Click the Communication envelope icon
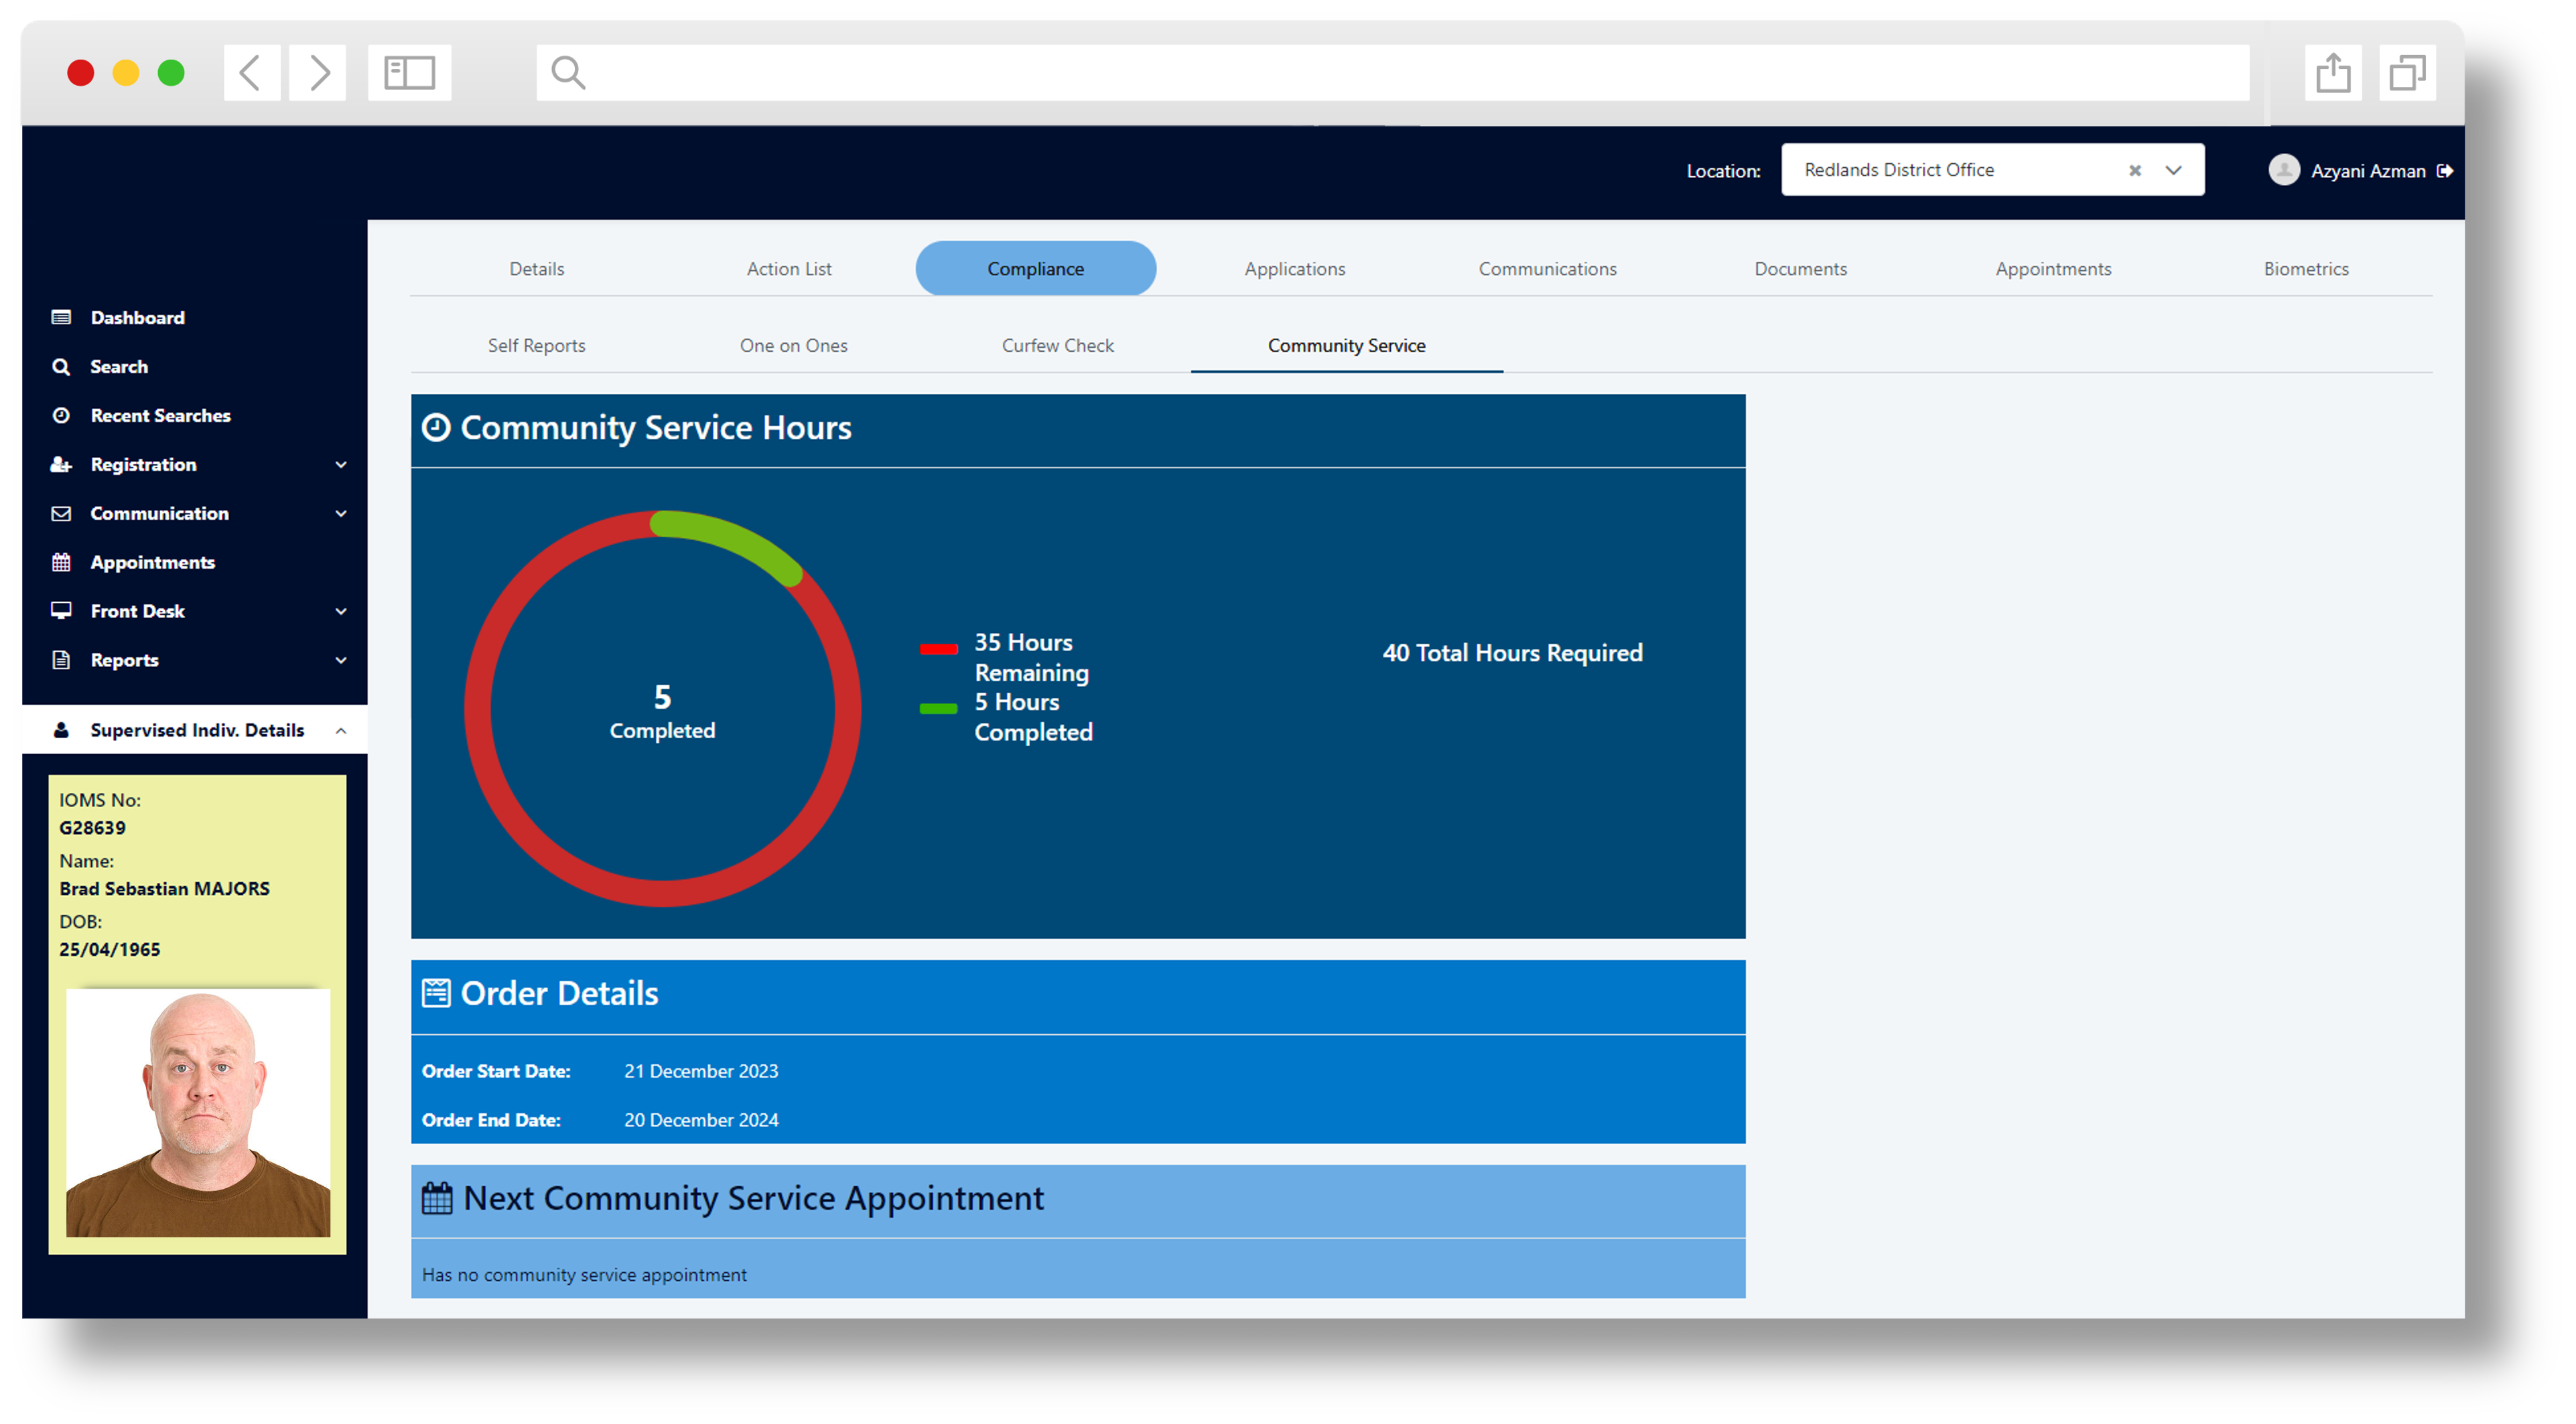Image resolution: width=2576 pixels, height=1424 pixels. 61,514
